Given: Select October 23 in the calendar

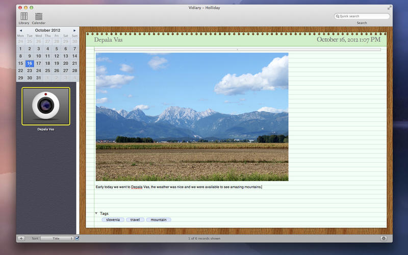Looking at the screenshot, I should 30,70.
